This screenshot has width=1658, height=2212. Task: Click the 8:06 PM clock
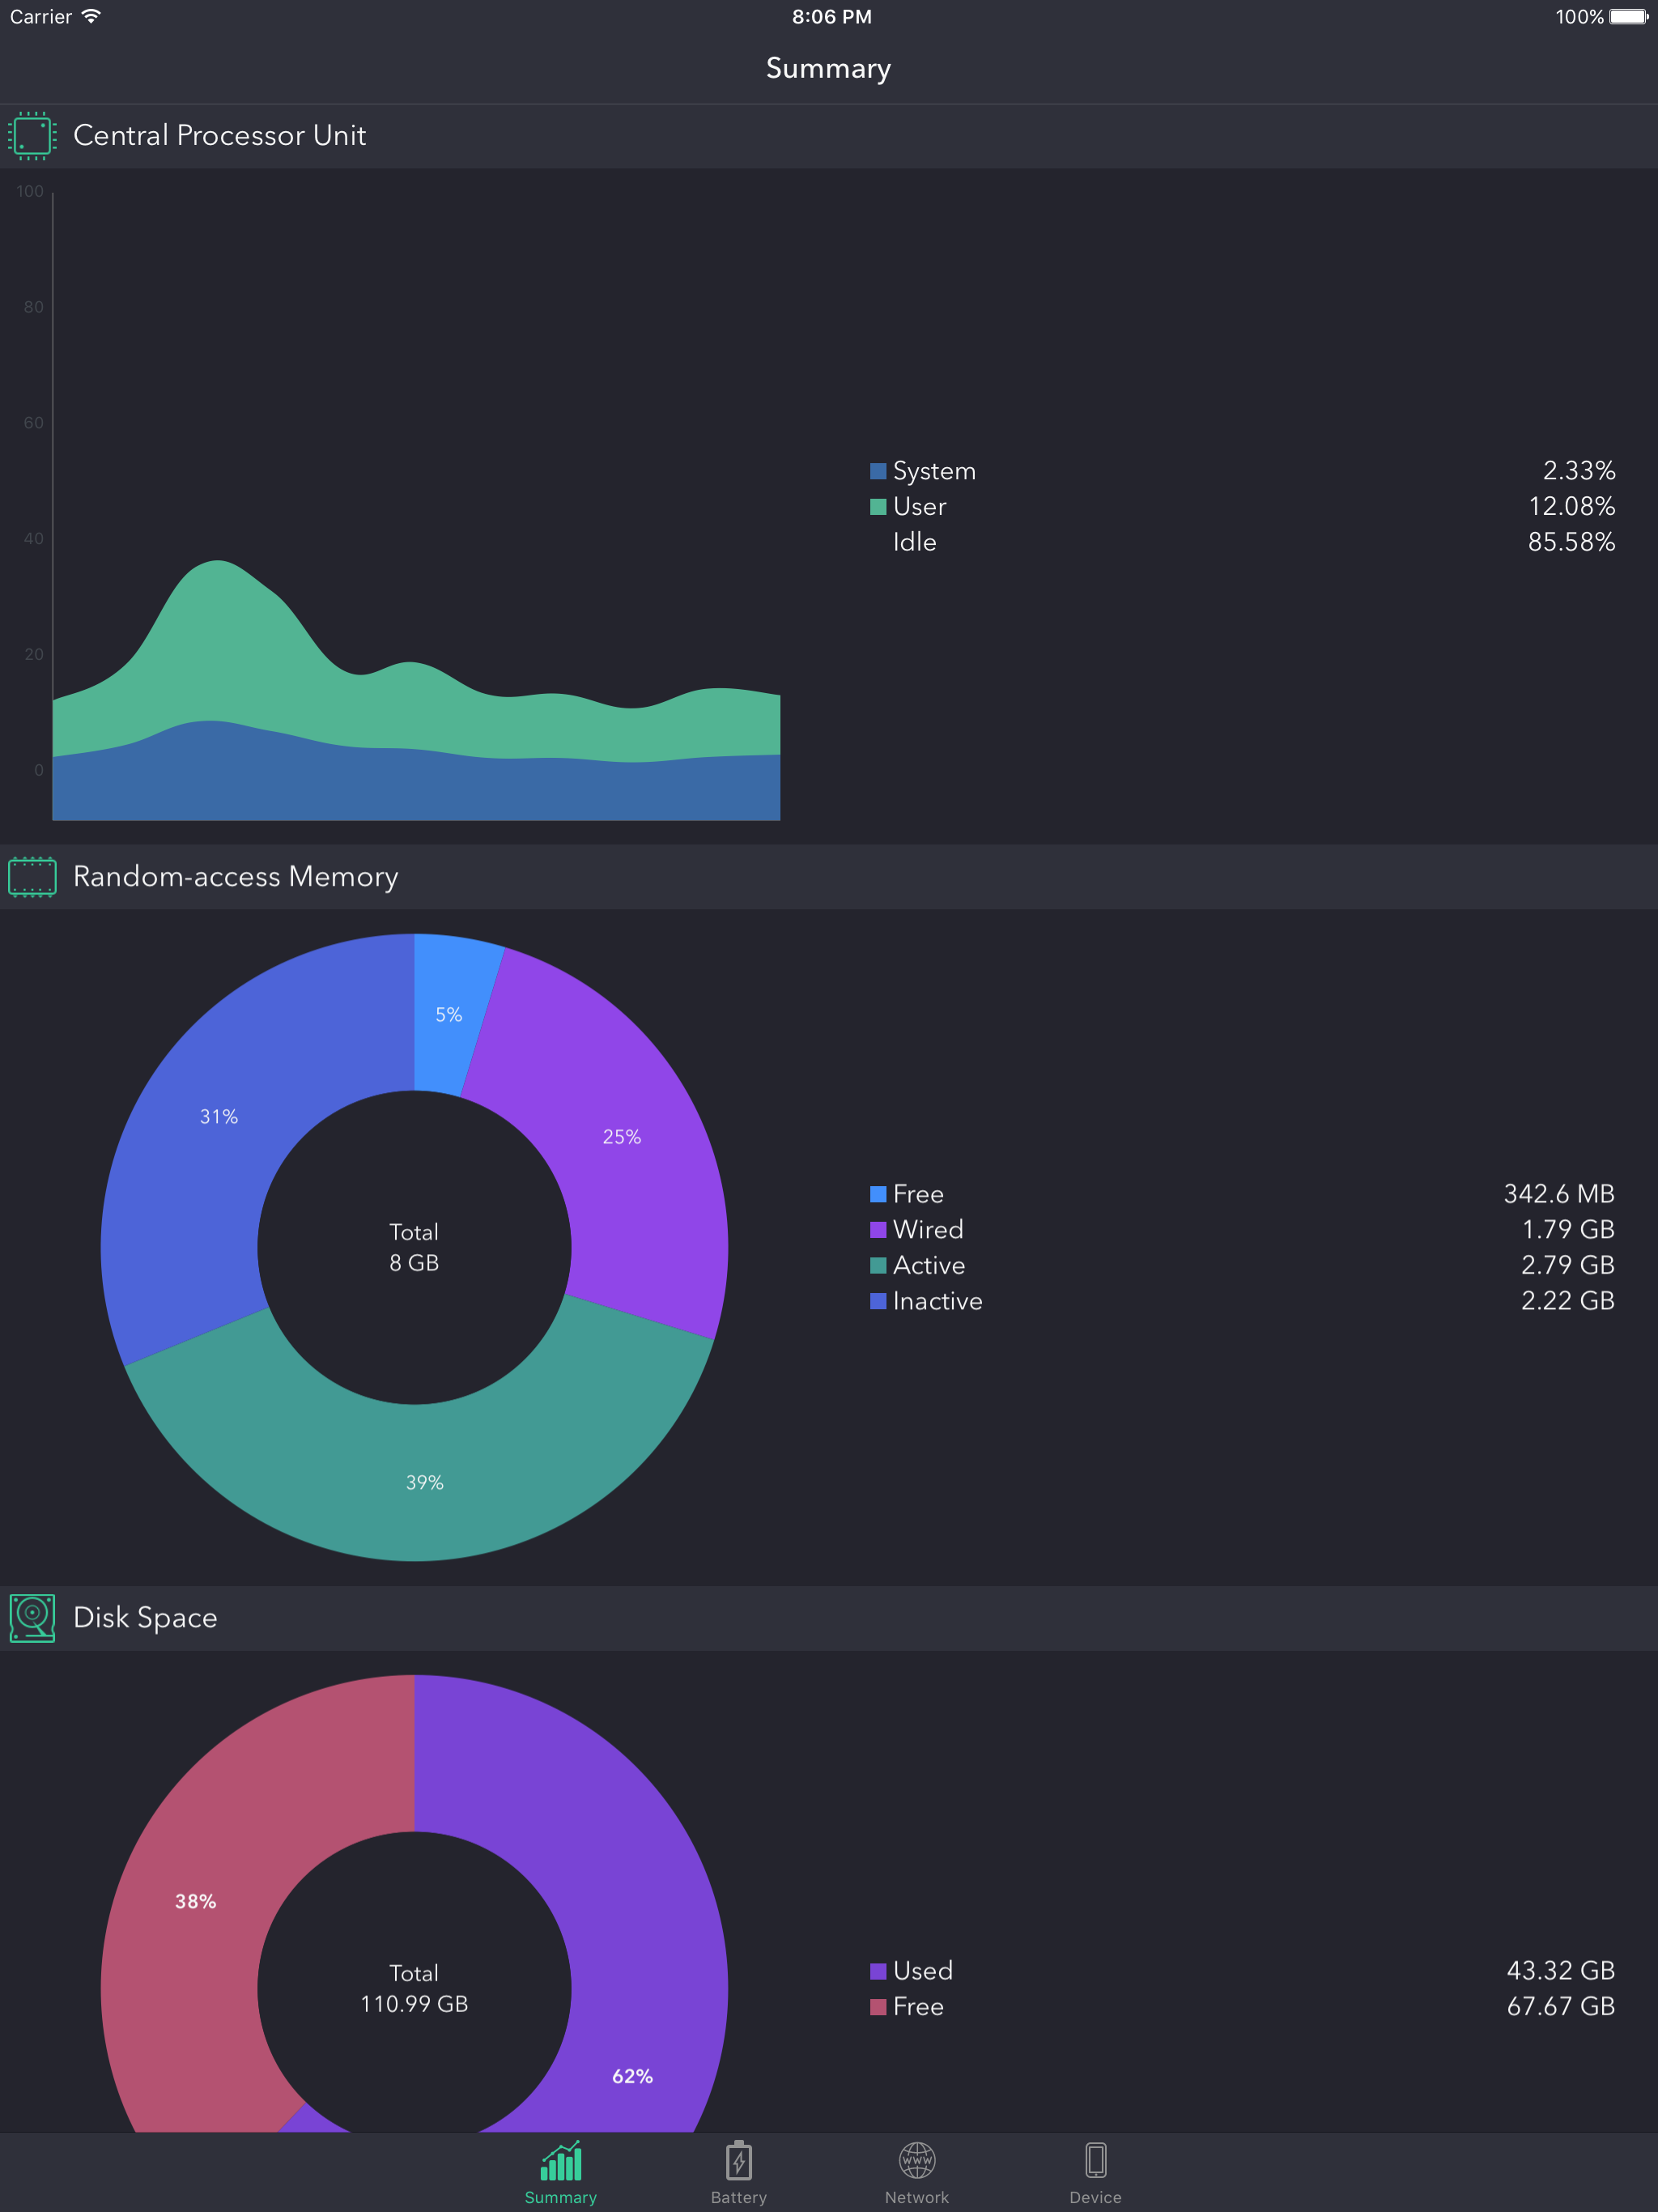pos(832,17)
